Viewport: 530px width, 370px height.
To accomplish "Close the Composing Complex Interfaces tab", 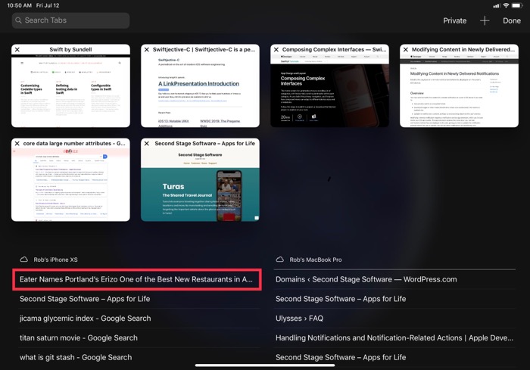I will click(276, 50).
